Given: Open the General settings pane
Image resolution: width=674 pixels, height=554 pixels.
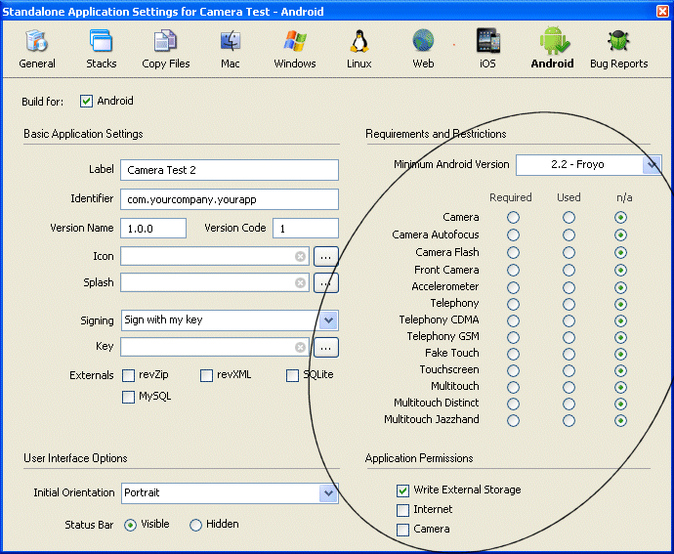Looking at the screenshot, I should [x=37, y=48].
